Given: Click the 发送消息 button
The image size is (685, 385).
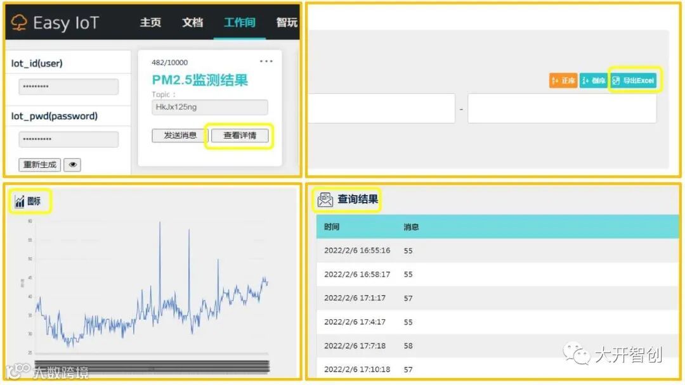Looking at the screenshot, I should (180, 135).
